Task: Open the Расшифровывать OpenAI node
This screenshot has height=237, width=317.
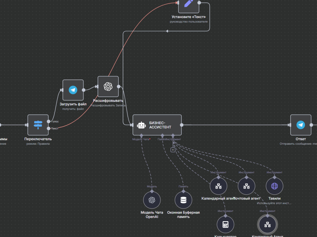Action: point(108,87)
